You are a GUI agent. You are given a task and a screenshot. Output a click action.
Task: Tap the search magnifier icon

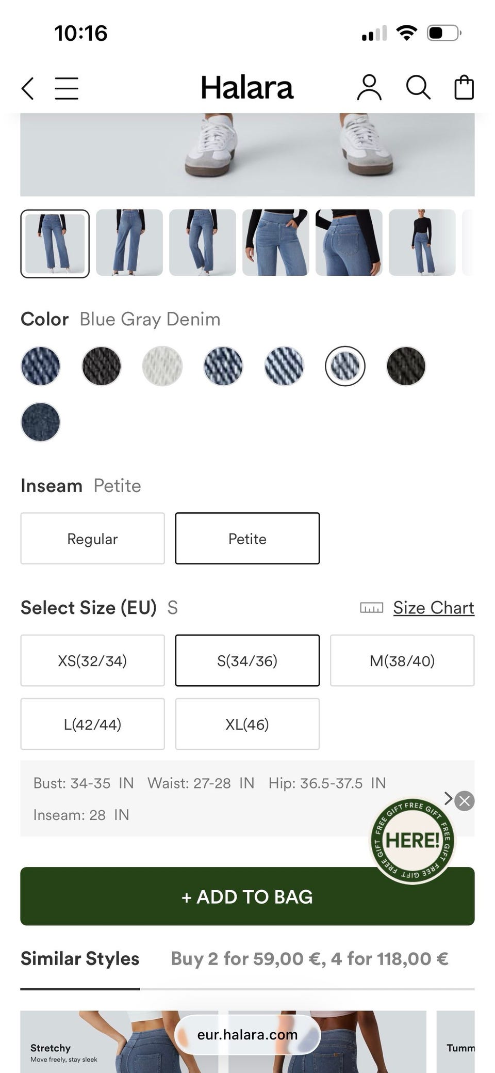tap(418, 87)
